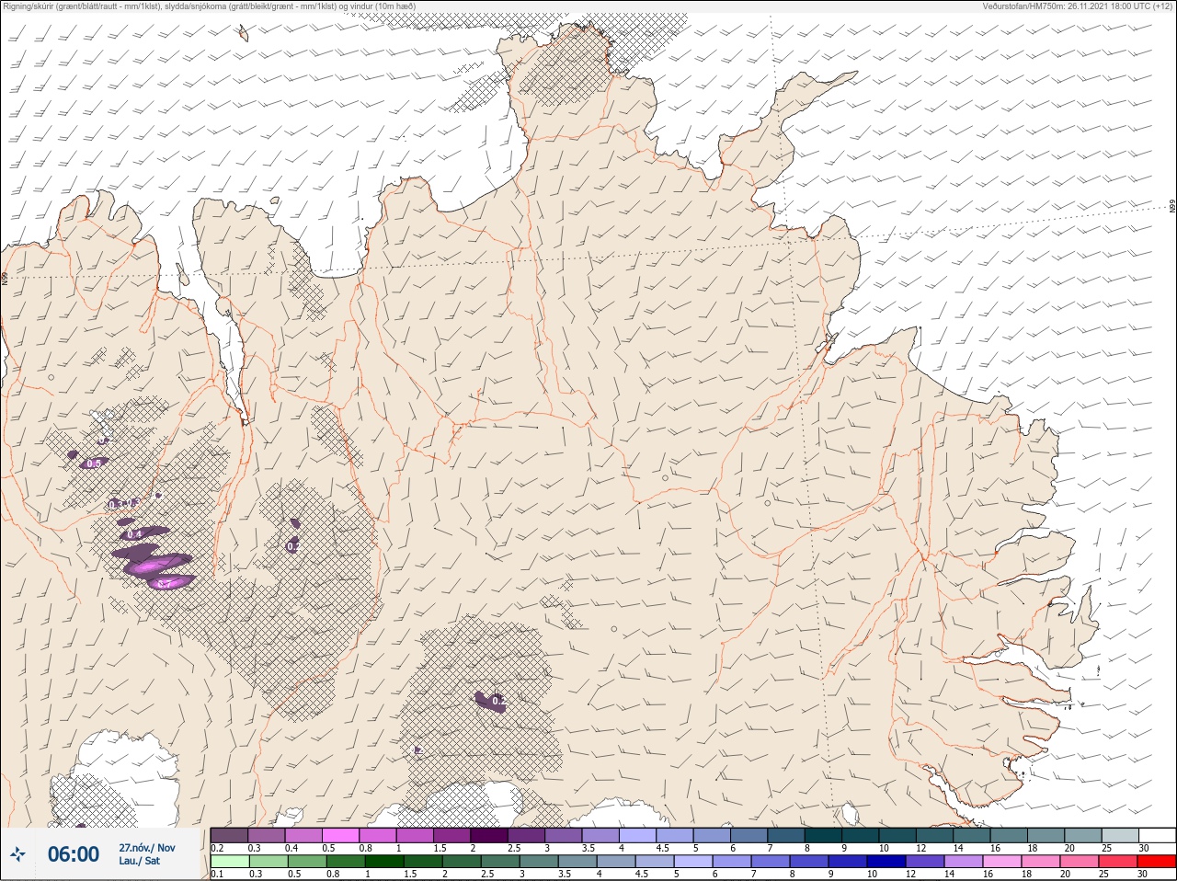Viewport: 1177px width, 881px height.
Task: Click the '0.1' value starting the lower legend
Action: (x=217, y=875)
